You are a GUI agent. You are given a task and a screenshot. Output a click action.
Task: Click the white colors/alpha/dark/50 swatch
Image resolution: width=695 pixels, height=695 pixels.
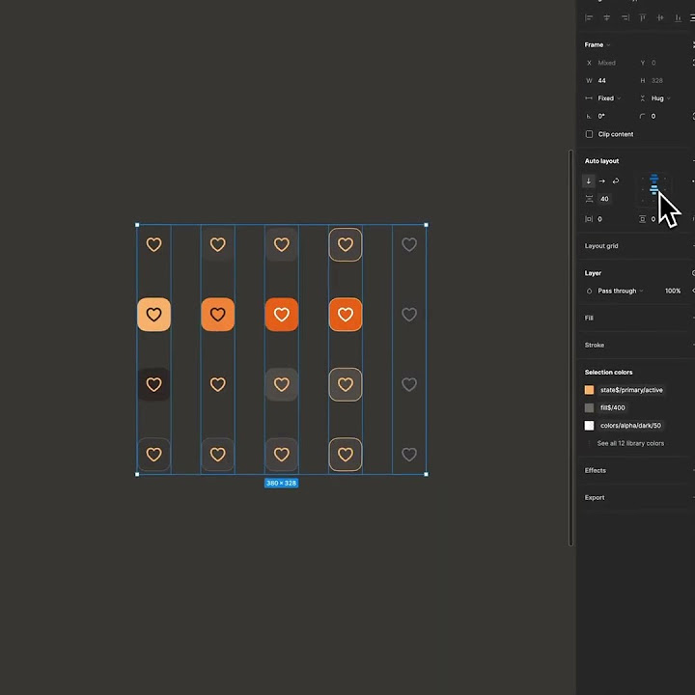tap(589, 426)
